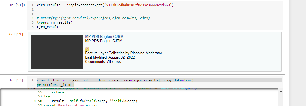The width and height of the screenshot is (306, 106).
Task: Click the plain 'MP PDS Region CJRM' subtitle
Action: click(104, 41)
